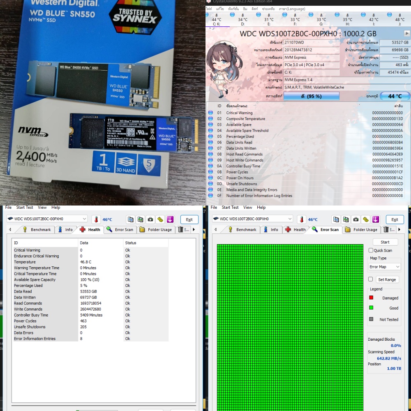Click status orb for Power On Hours row
The image size is (411, 411).
pos(210,178)
